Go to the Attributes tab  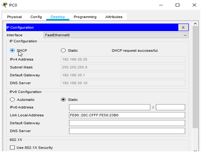[x=114, y=17]
